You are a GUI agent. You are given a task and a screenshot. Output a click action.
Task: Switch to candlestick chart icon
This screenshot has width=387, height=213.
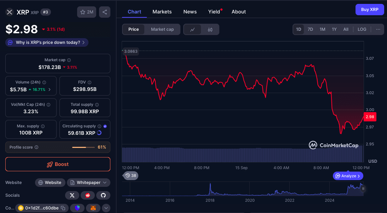point(210,29)
